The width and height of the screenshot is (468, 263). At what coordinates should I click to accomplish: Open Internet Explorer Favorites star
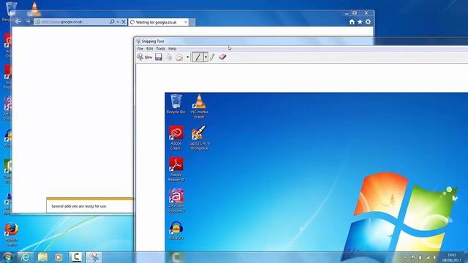click(x=360, y=22)
